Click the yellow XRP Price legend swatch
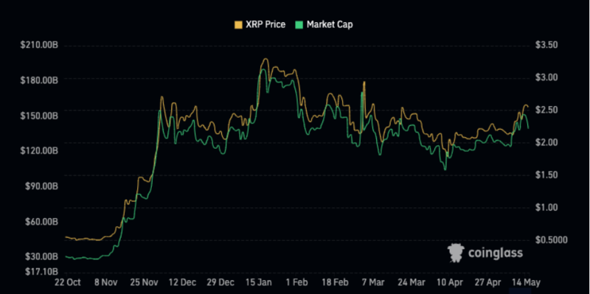 (238, 25)
